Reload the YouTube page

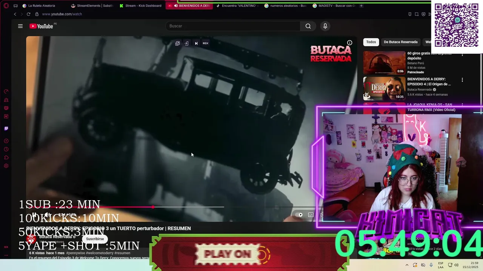28,14
